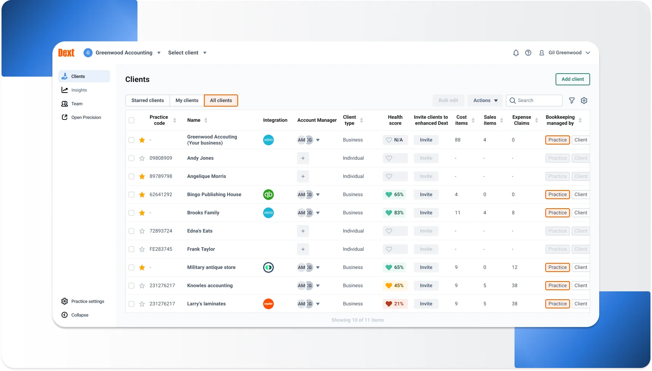
Task: Star Andy Jones as a favorite
Action: click(x=142, y=158)
